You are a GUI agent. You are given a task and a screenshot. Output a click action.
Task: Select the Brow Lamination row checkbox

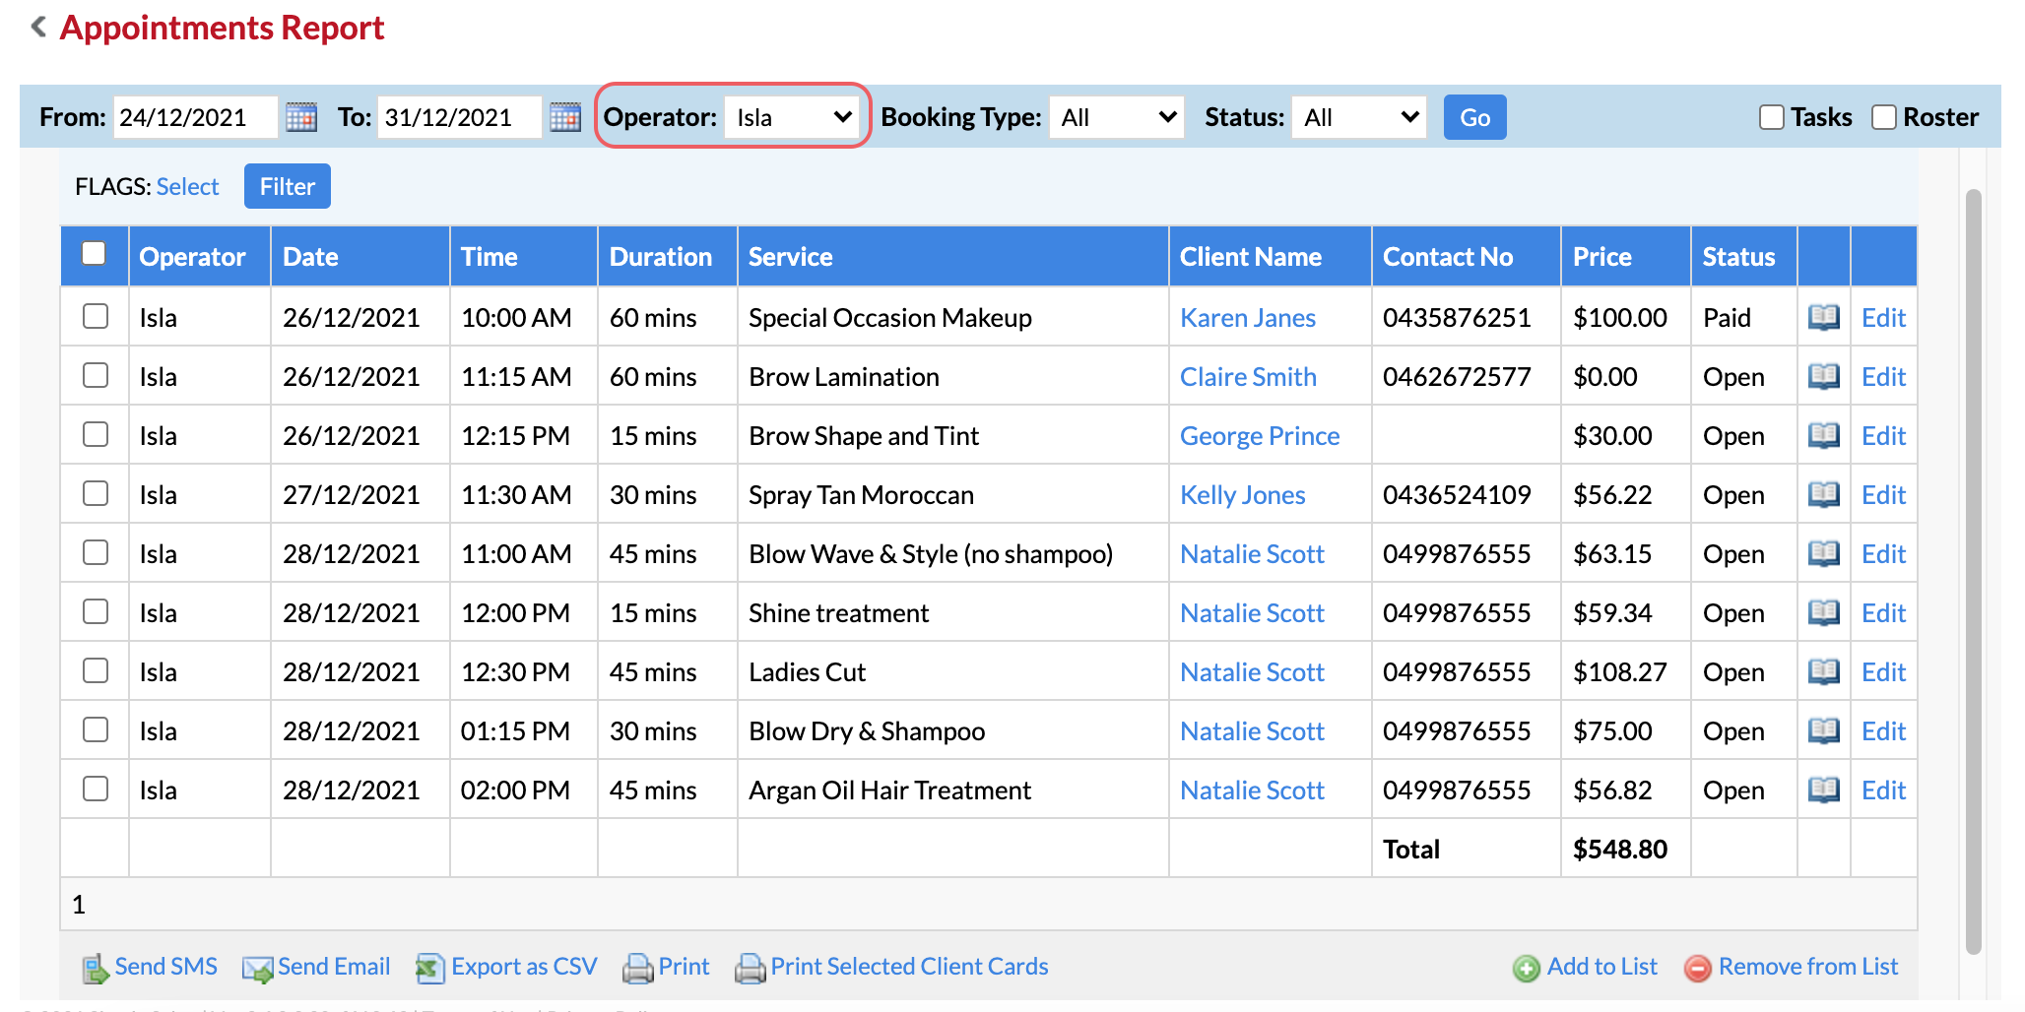tap(96, 375)
